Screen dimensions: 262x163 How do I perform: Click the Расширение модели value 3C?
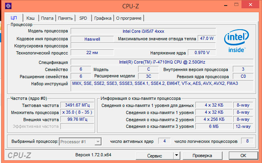148,76
